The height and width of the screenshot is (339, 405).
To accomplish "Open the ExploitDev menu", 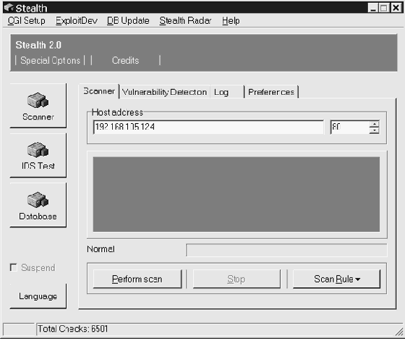I will [x=77, y=21].
